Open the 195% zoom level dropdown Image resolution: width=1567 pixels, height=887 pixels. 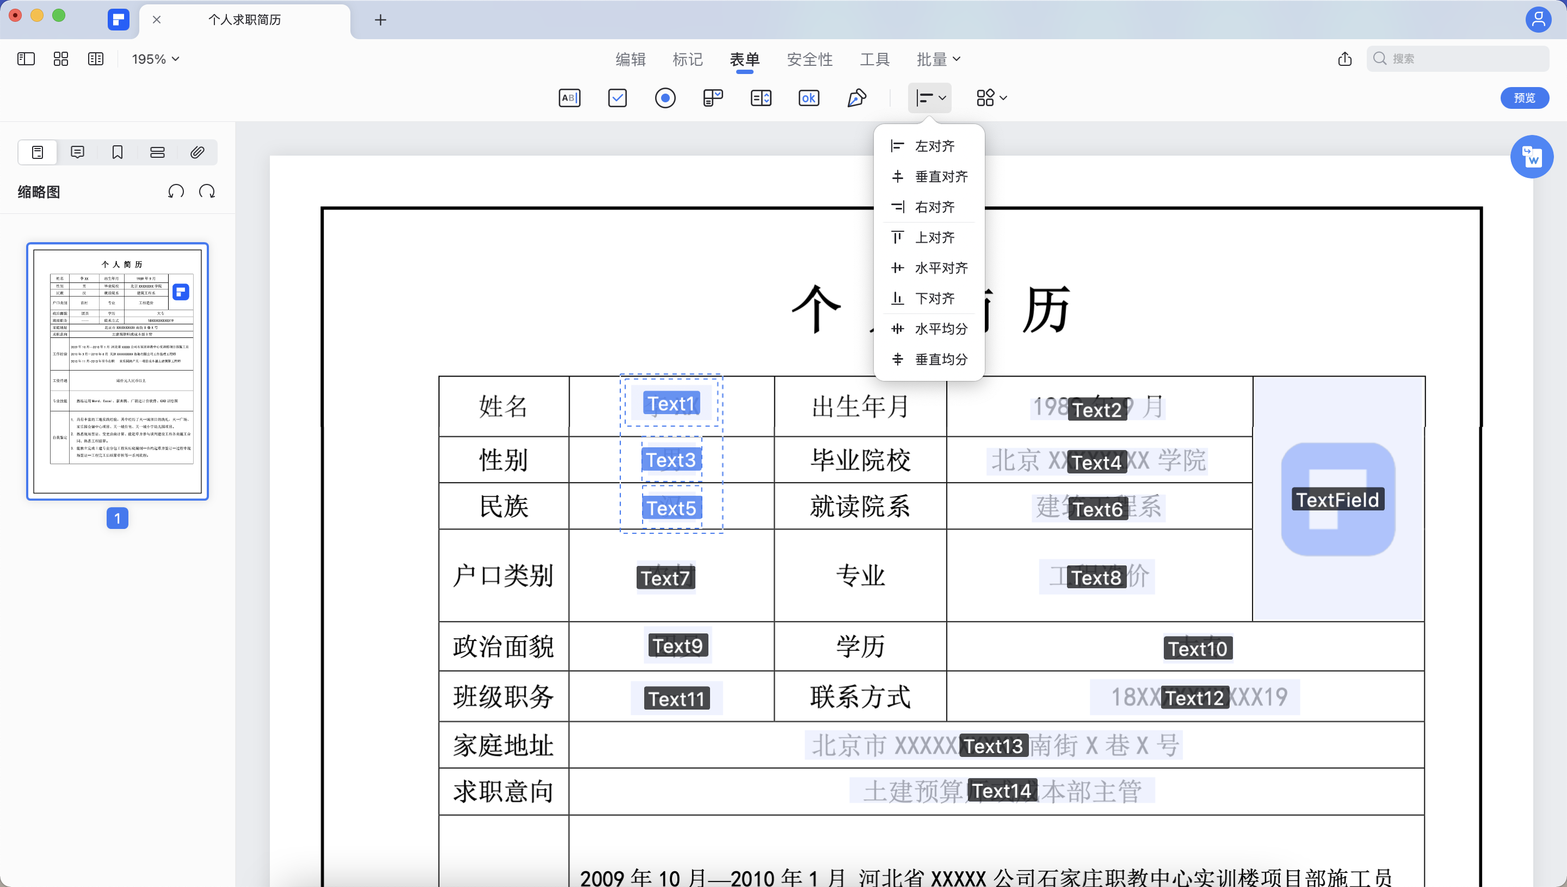[x=155, y=58]
